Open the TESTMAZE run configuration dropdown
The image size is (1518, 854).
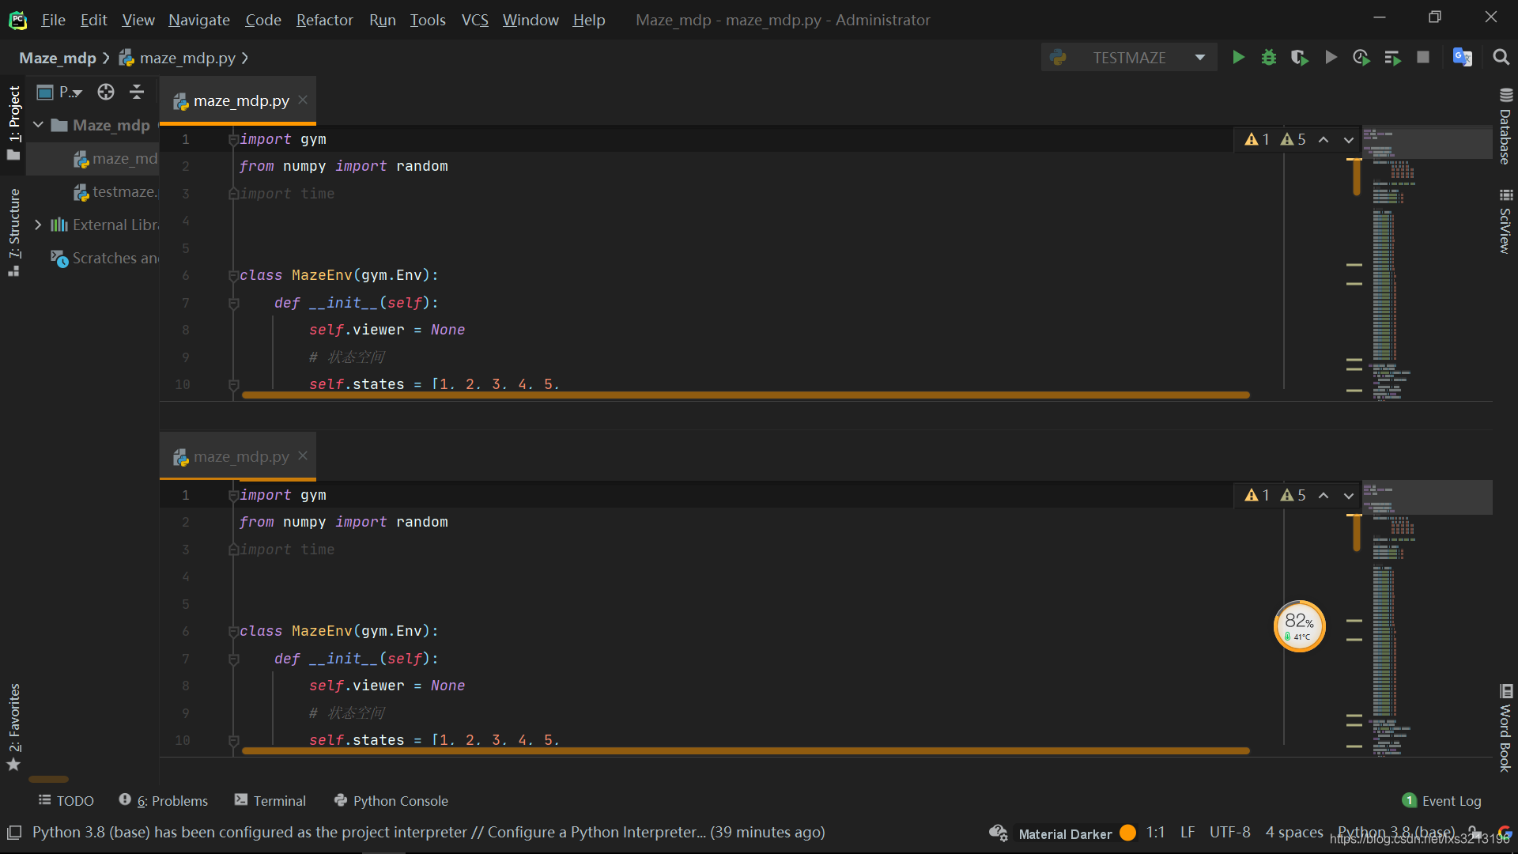[x=1199, y=57]
